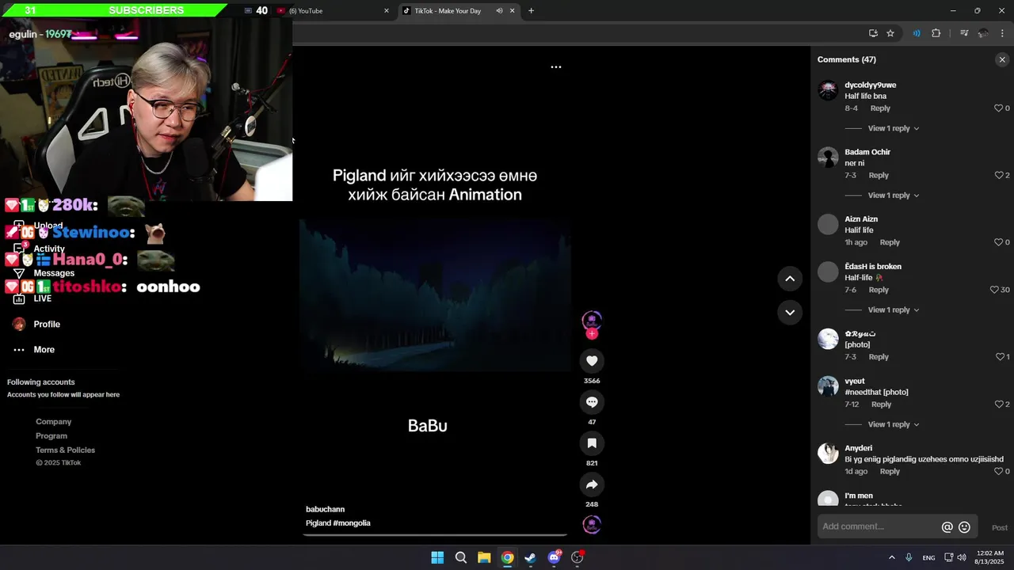Open the Chrome extensions puzzle icon
1014x570 pixels.
point(936,33)
